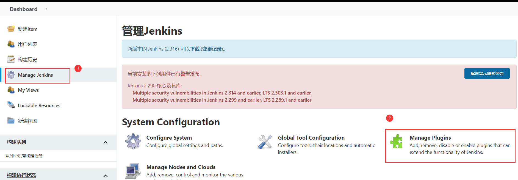Open the 变更记录 changelog link
Viewport: 518px width, 180px height.
[x=212, y=49]
